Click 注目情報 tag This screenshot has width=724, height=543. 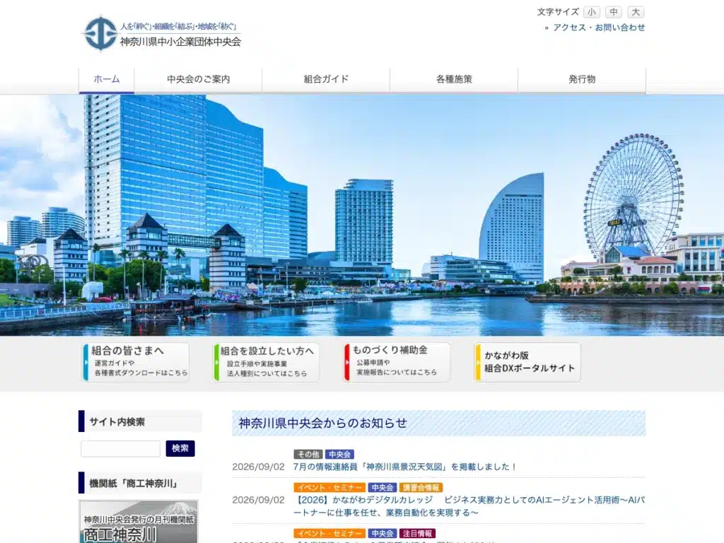pos(417,534)
